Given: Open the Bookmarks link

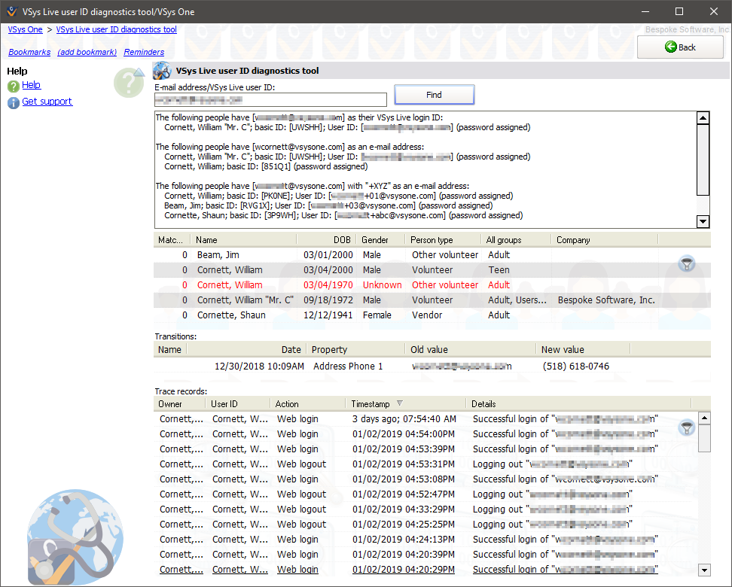Looking at the screenshot, I should coord(29,52).
